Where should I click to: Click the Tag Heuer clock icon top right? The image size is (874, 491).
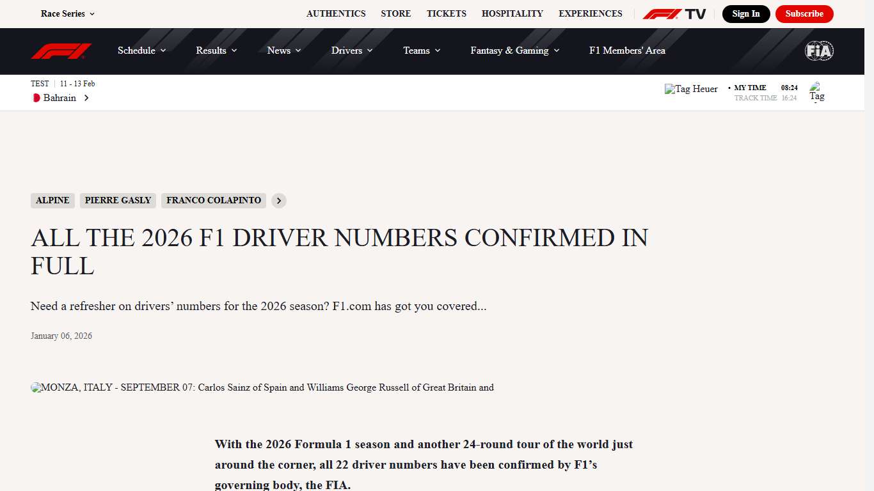817,91
